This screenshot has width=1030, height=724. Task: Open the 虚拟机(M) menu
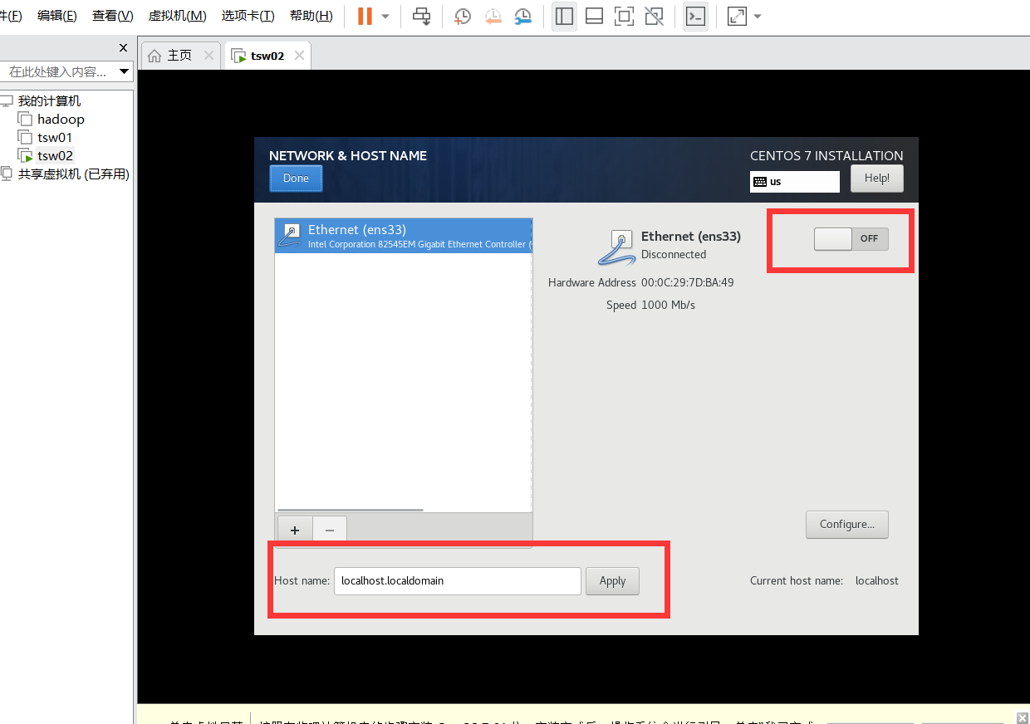178,16
